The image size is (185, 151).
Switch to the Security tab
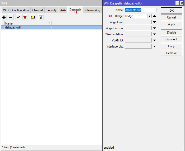[x=51, y=10]
